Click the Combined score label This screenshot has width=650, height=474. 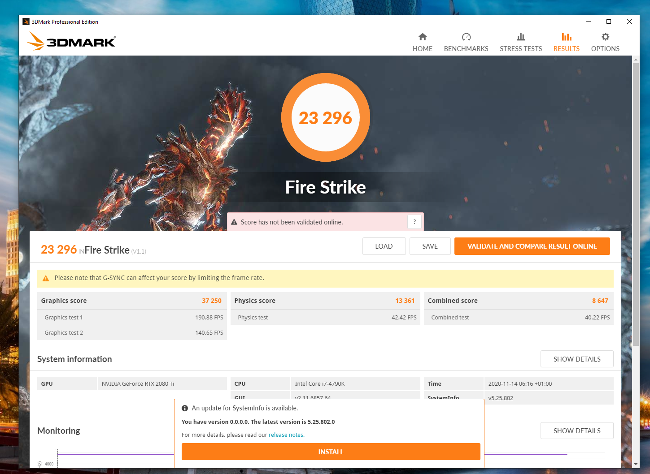(x=453, y=301)
